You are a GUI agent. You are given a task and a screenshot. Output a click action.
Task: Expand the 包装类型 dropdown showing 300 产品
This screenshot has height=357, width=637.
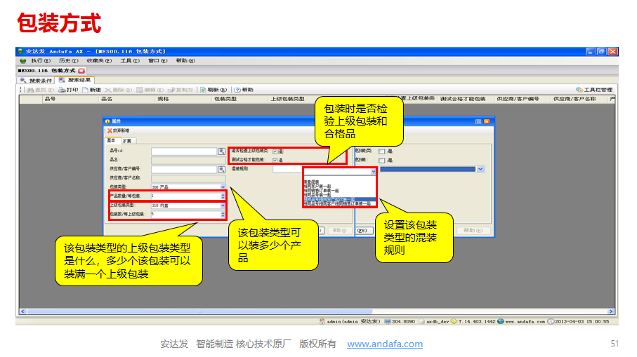(223, 187)
